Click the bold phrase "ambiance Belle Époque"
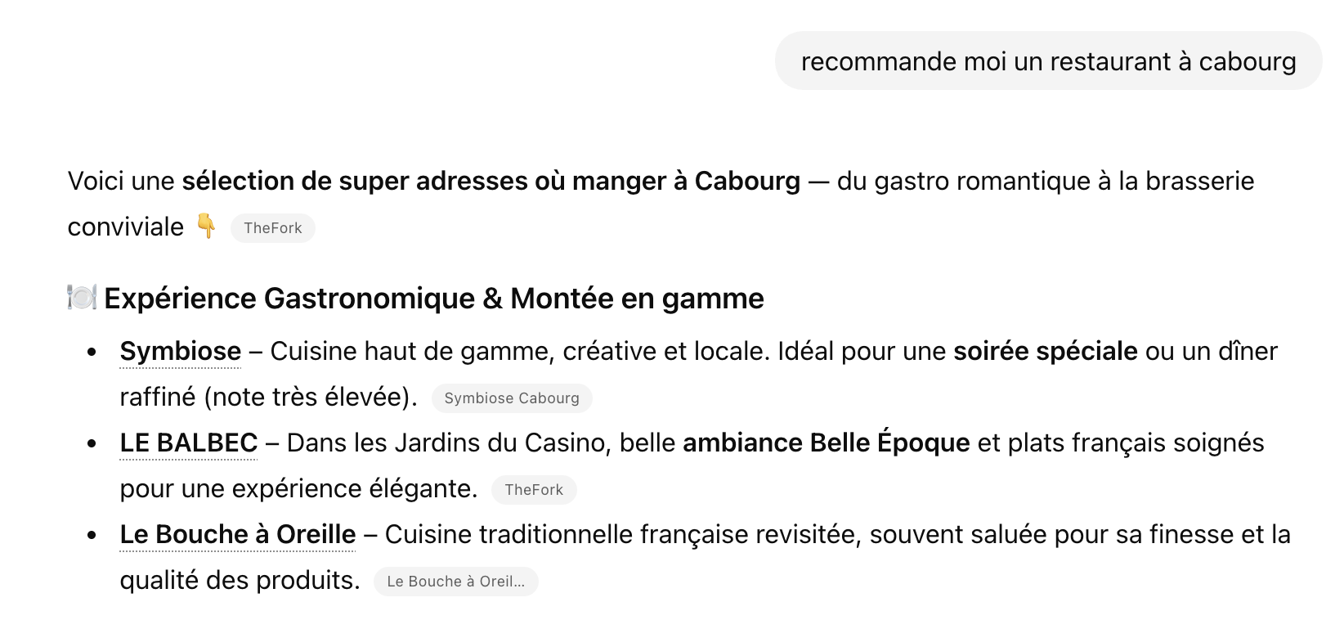The width and height of the screenshot is (1344, 620). (826, 443)
